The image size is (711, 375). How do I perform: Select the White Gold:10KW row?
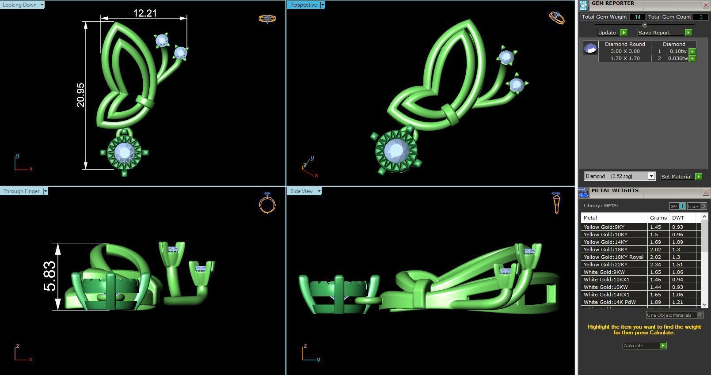point(640,287)
